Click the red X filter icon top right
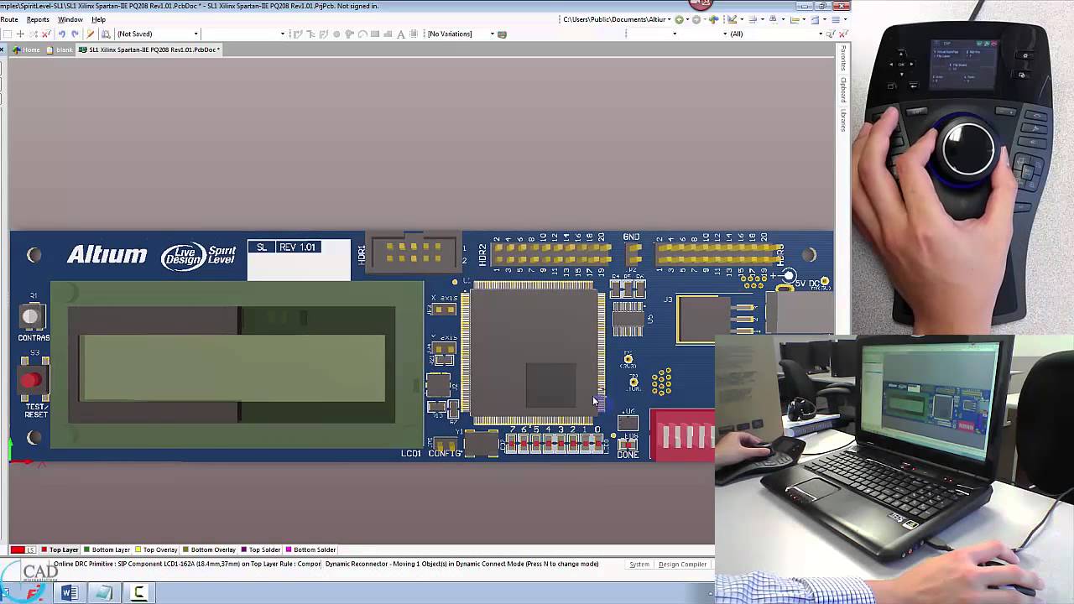The width and height of the screenshot is (1074, 604). 843,34
